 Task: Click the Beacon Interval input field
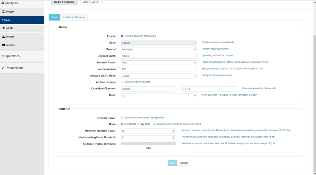[158, 69]
